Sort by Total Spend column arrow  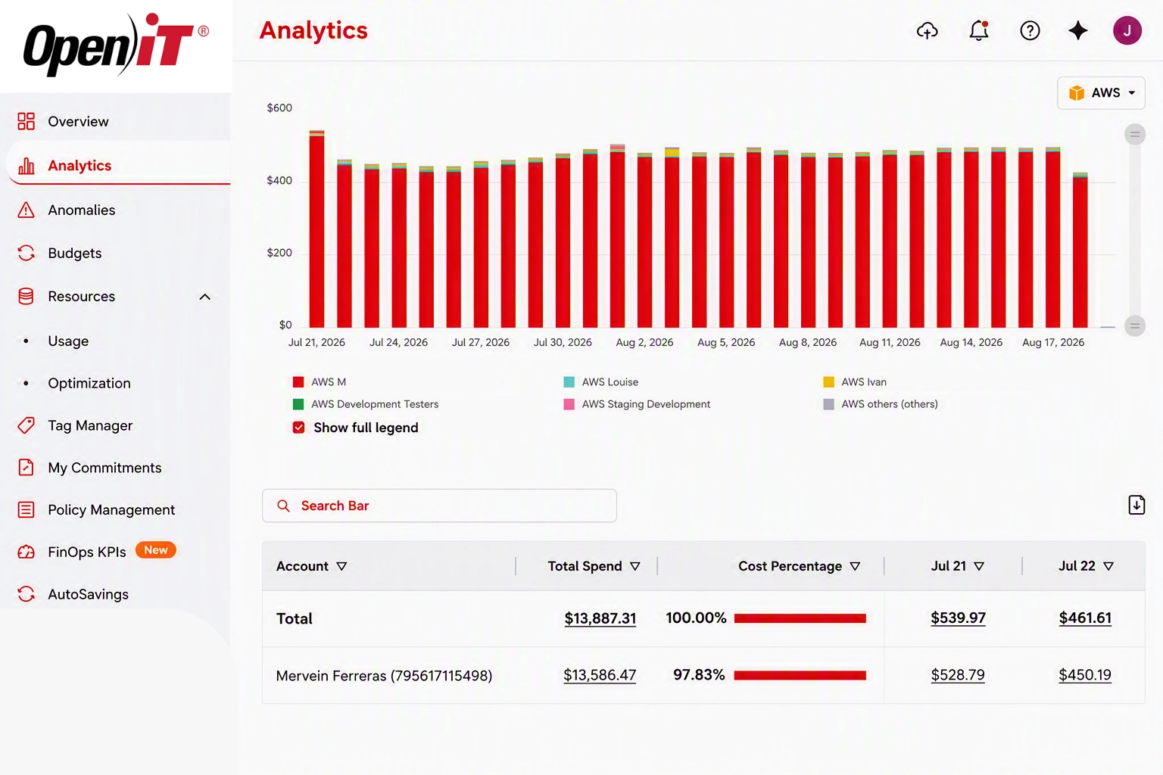point(635,566)
